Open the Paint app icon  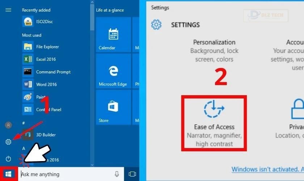28,97
